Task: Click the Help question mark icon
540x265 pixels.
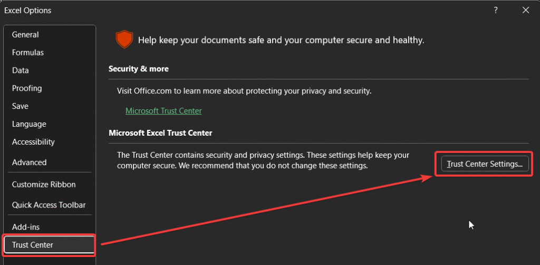Action: [496, 10]
